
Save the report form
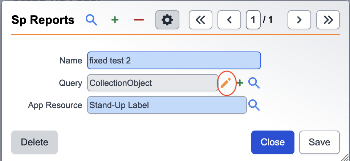pos(319,142)
